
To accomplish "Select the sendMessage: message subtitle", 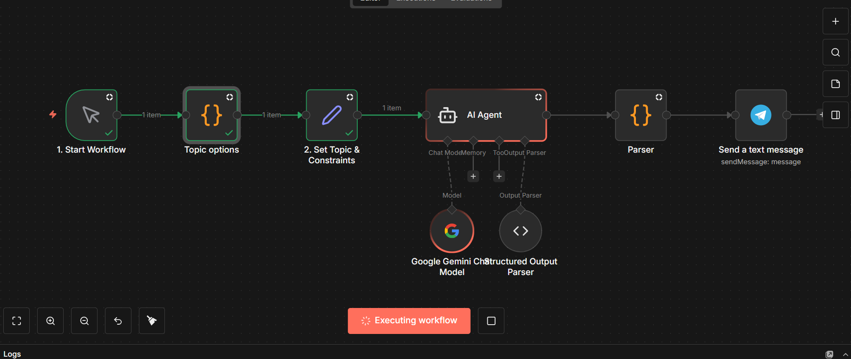I will (761, 162).
